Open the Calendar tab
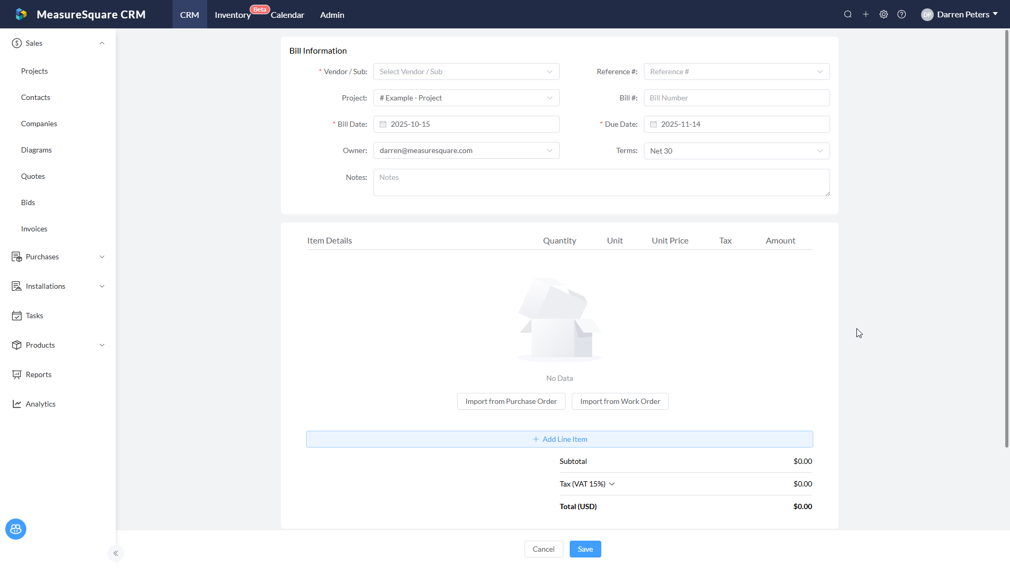The image size is (1010, 568). [x=287, y=15]
